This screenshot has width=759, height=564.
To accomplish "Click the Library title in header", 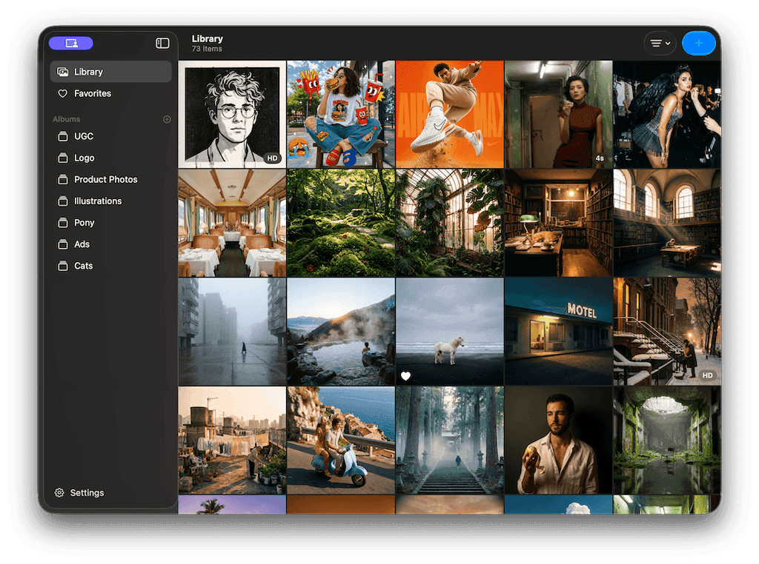I will [208, 38].
